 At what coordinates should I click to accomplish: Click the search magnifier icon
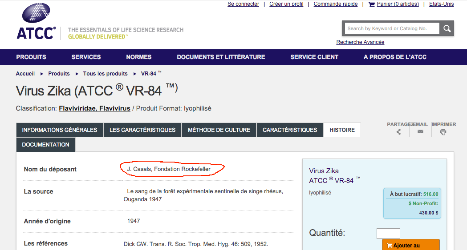pos(447,28)
